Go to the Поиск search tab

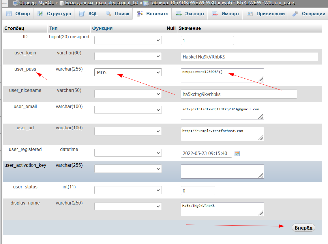[117, 14]
